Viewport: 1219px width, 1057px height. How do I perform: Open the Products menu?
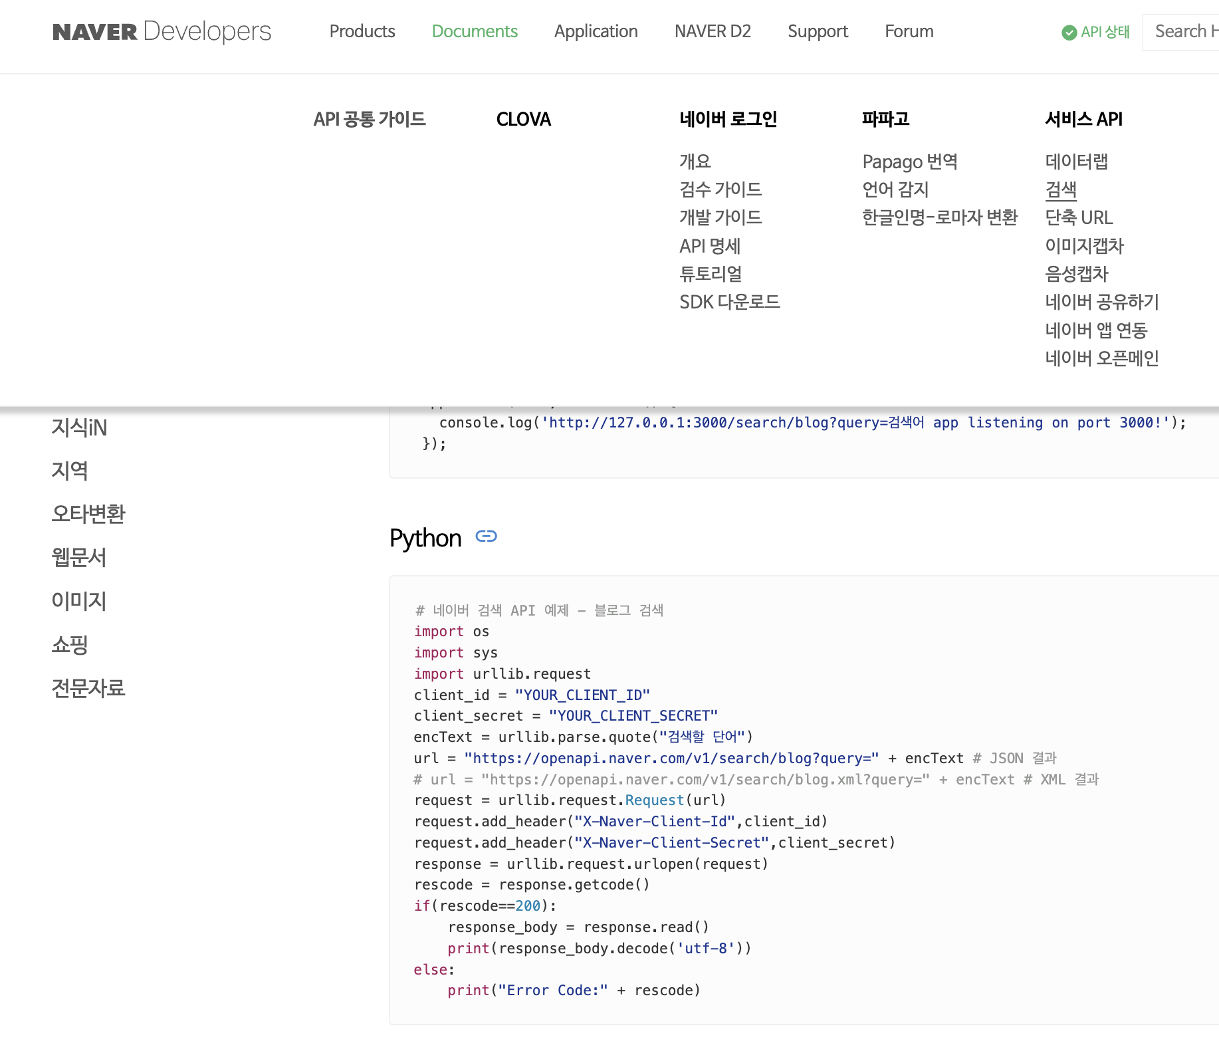point(362,31)
